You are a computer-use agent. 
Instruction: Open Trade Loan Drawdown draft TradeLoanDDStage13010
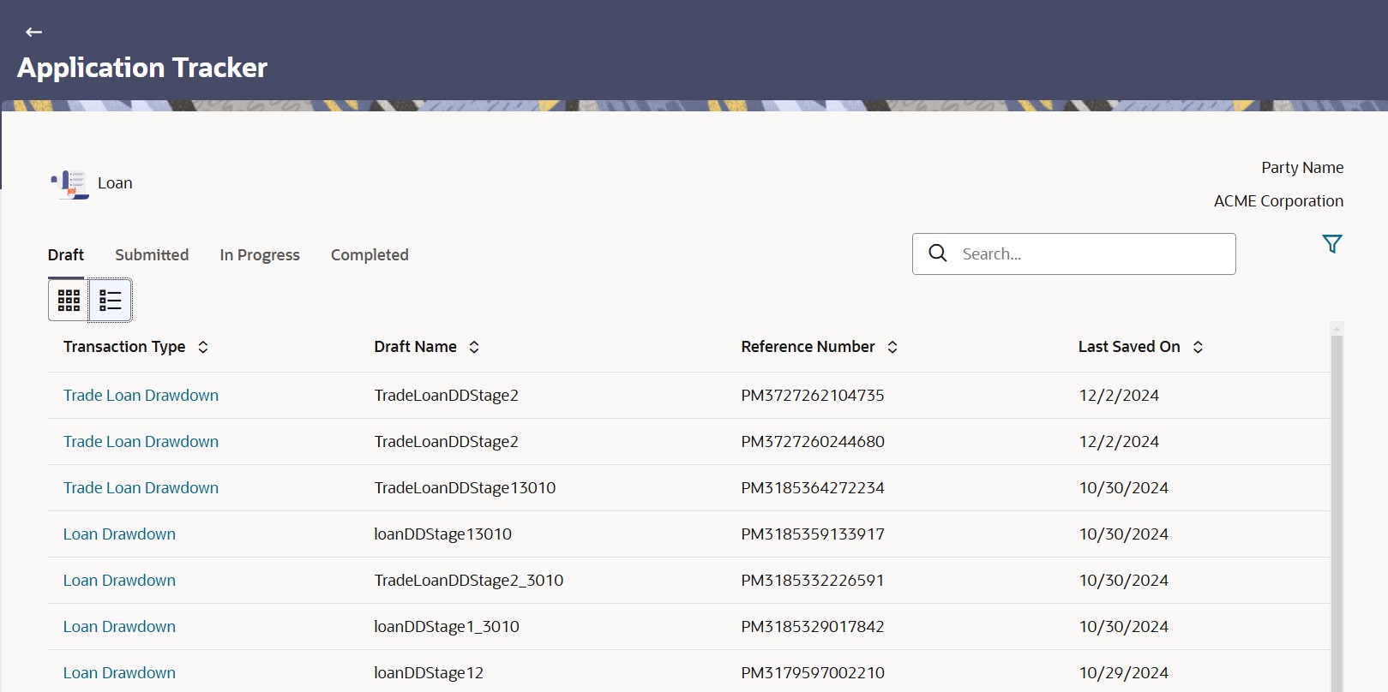pyautogui.click(x=141, y=488)
